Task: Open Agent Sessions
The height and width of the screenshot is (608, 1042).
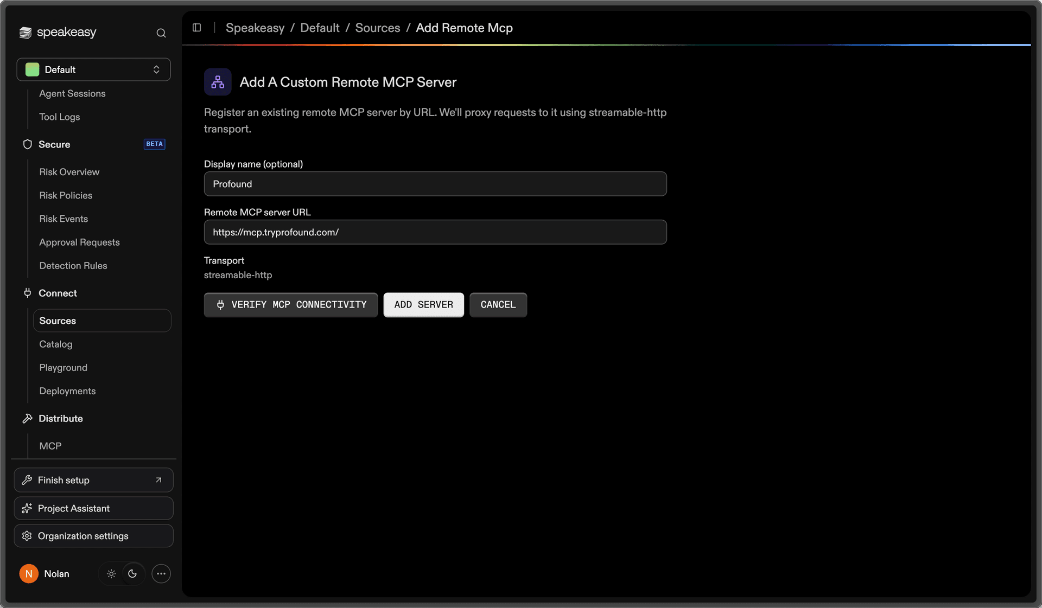Action: (x=72, y=93)
